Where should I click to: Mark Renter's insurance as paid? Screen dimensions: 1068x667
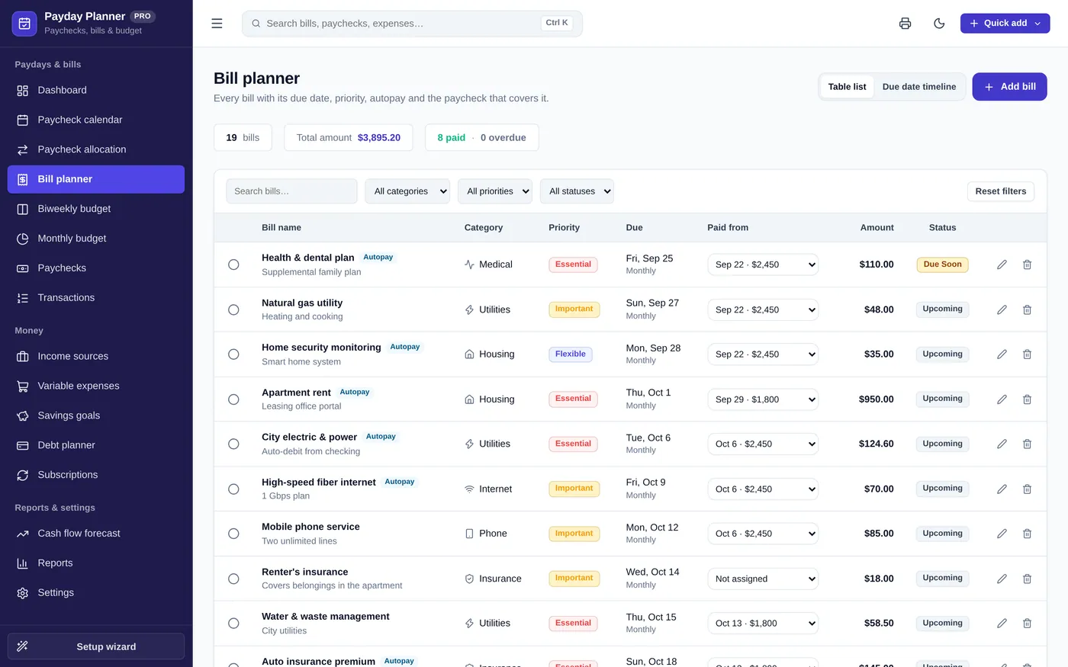point(233,579)
